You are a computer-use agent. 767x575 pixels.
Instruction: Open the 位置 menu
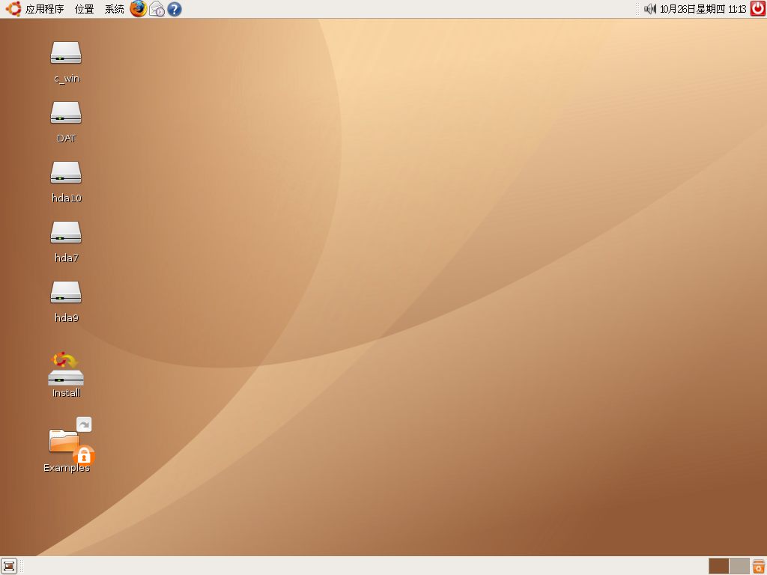pos(84,9)
